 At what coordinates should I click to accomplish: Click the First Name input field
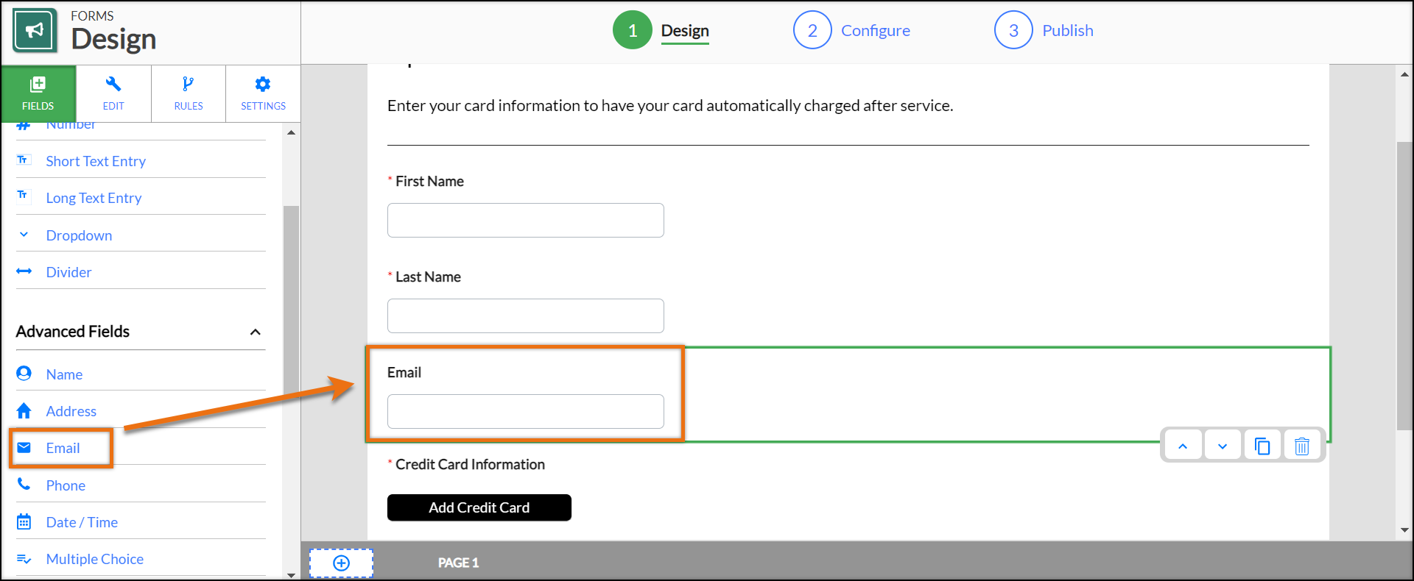coord(525,220)
